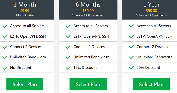
Task: Click the $90.00 price label
Action: (x=151, y=11)
